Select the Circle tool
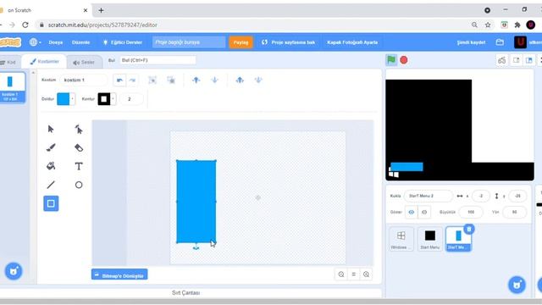542x305 pixels. pos(79,185)
